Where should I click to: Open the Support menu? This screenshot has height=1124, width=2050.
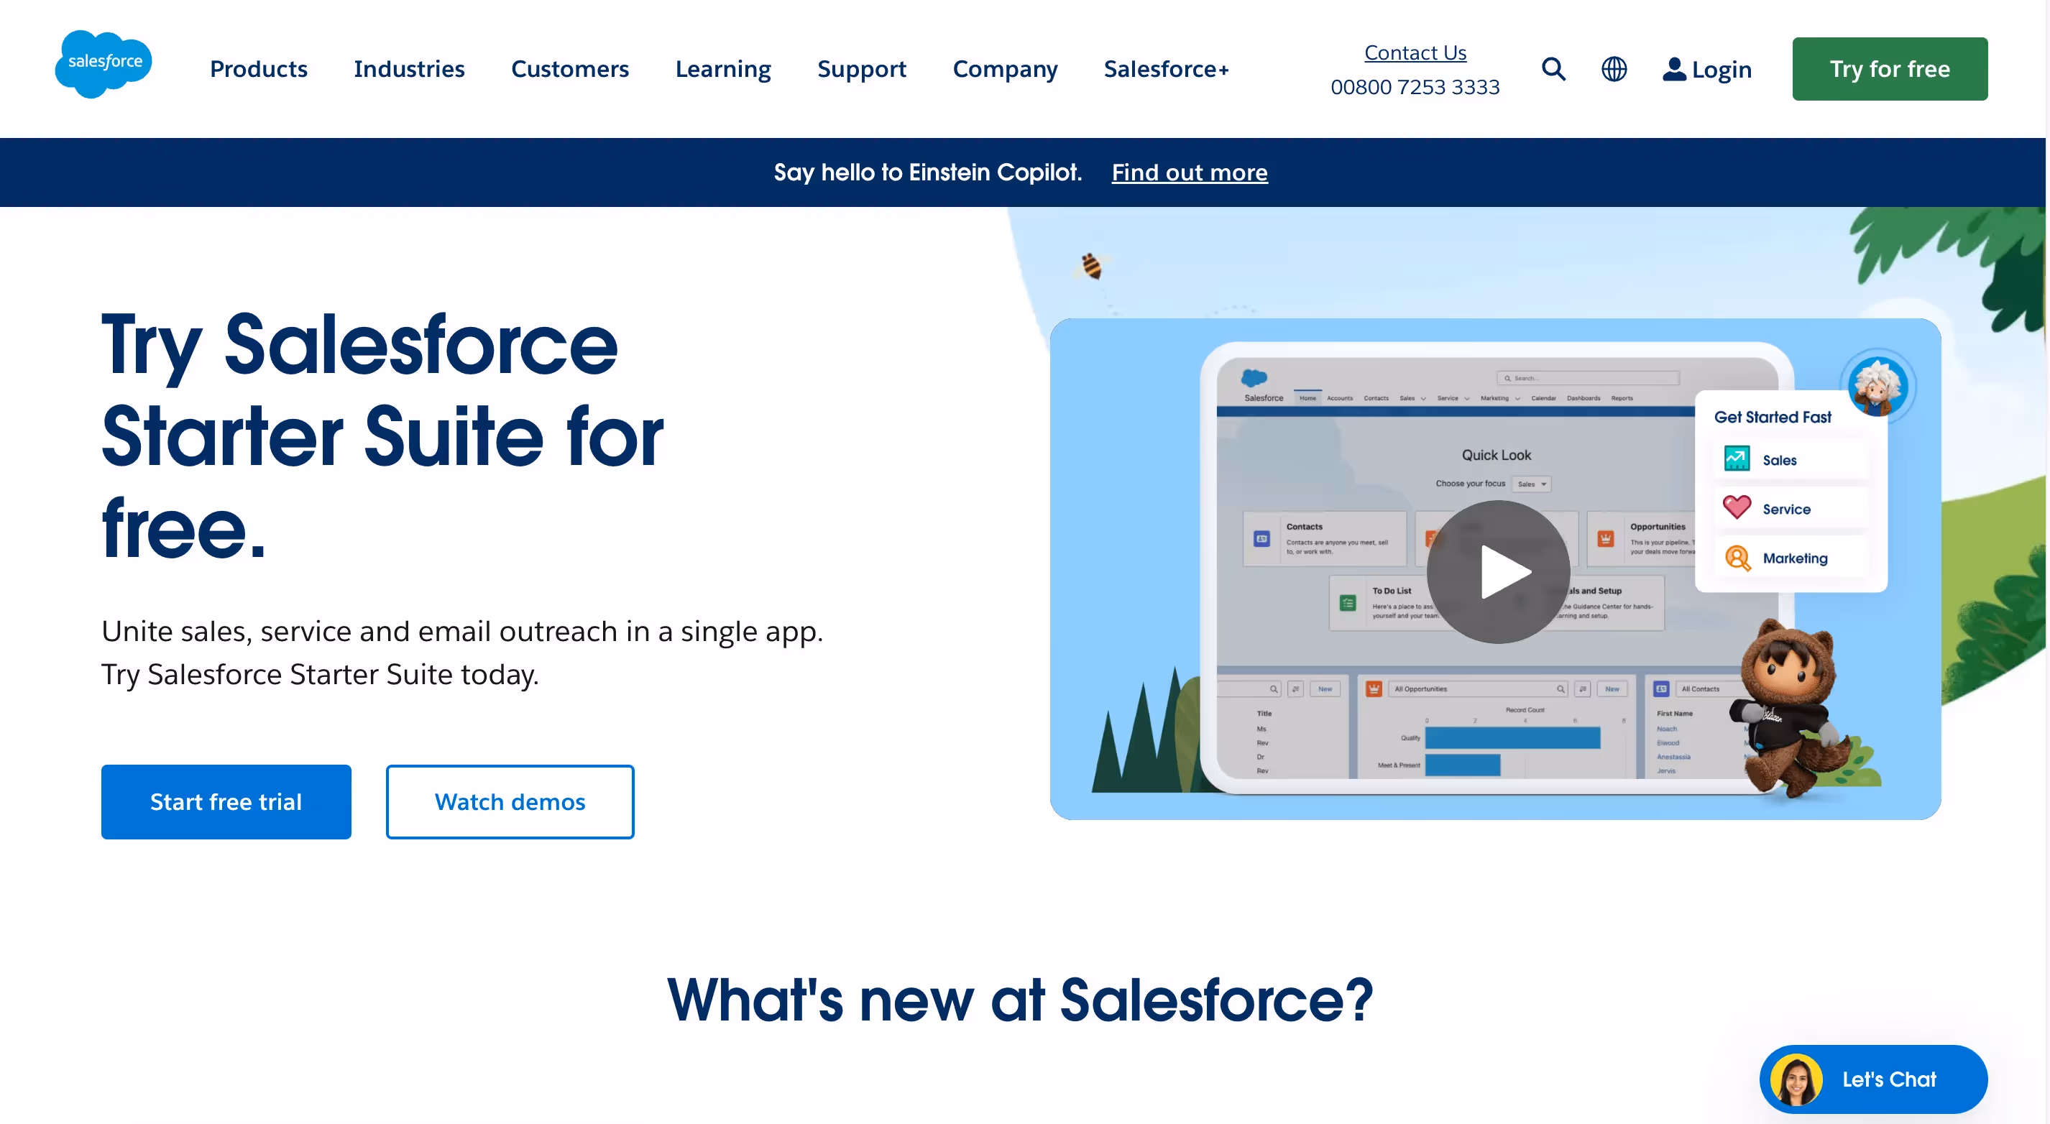[x=861, y=69]
